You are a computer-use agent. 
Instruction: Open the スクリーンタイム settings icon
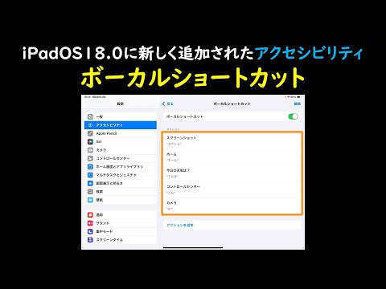click(90, 239)
